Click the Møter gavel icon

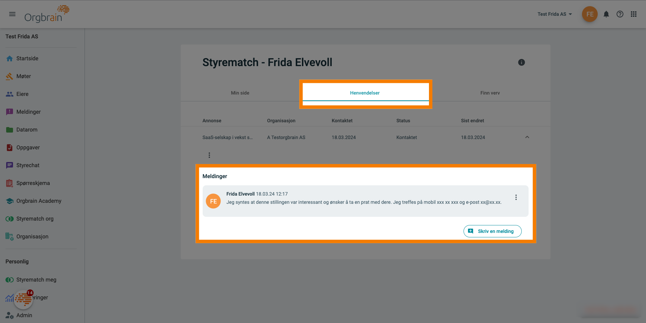tap(10, 76)
